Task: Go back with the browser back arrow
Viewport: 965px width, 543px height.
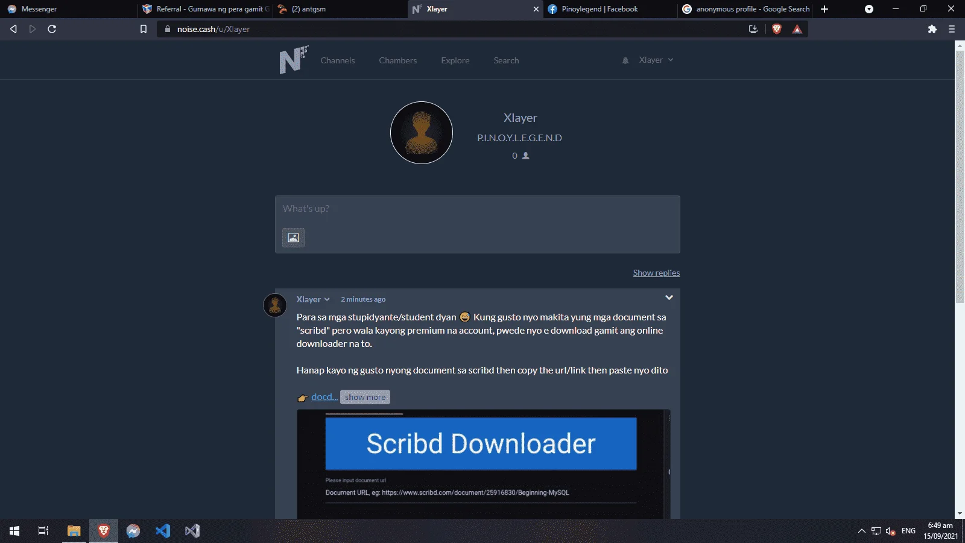Action: point(13,29)
